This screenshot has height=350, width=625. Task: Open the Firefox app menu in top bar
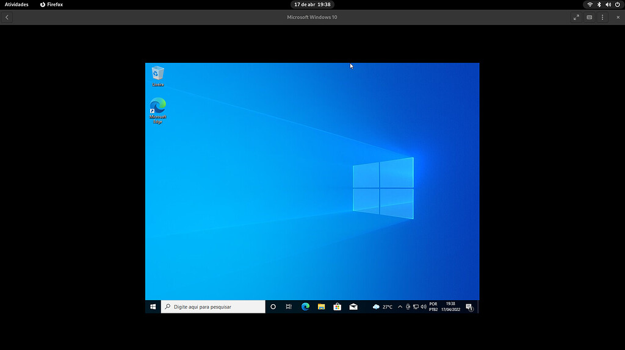tap(51, 4)
